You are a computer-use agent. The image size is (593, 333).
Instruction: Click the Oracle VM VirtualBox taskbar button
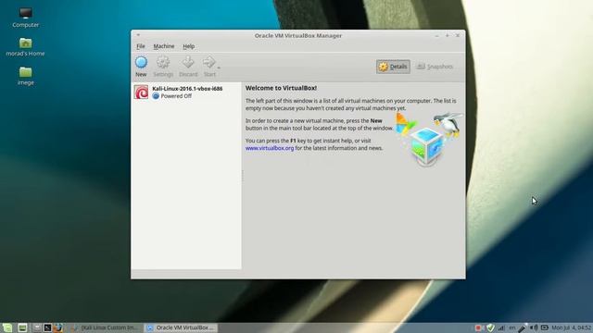[x=182, y=327]
